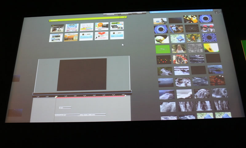Viewport: 246px width, 148px height.
Task: Pick the red dots on dark thumbnail
Action: pyautogui.click(x=164, y=60)
